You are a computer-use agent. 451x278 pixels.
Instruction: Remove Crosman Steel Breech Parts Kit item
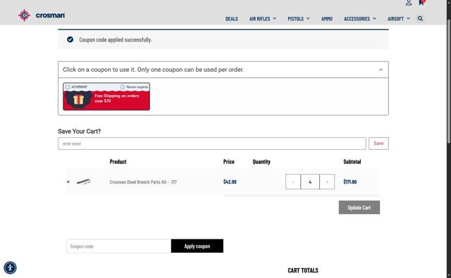click(68, 182)
